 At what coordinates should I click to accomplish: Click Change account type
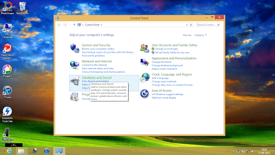[166, 49]
